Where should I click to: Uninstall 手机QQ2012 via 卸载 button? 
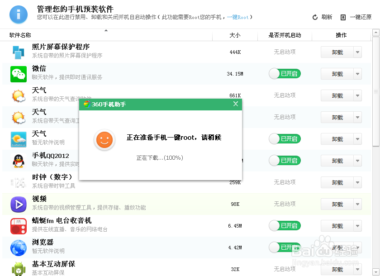click(337, 161)
